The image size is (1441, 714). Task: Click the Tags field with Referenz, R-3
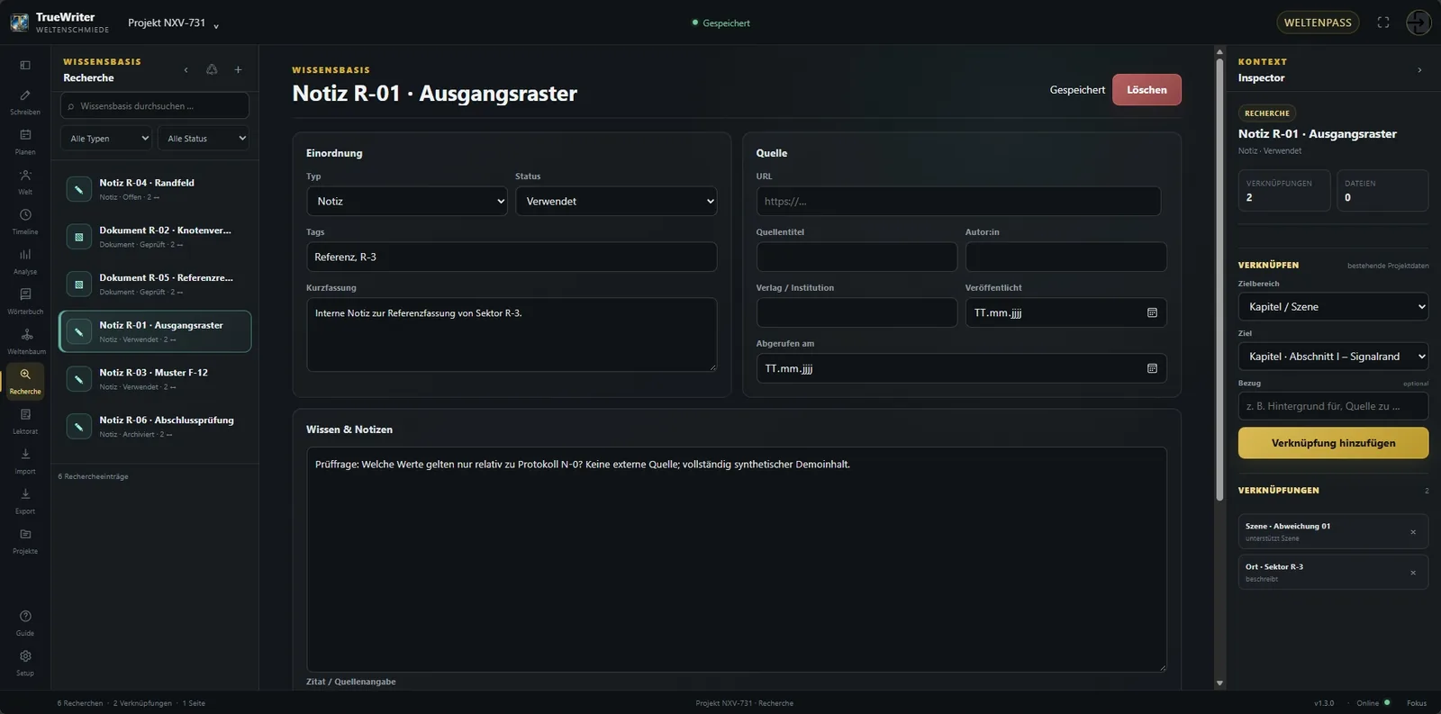click(x=512, y=257)
